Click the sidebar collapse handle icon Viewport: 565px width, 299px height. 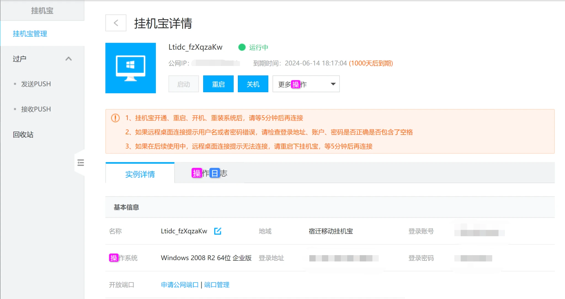click(x=81, y=163)
